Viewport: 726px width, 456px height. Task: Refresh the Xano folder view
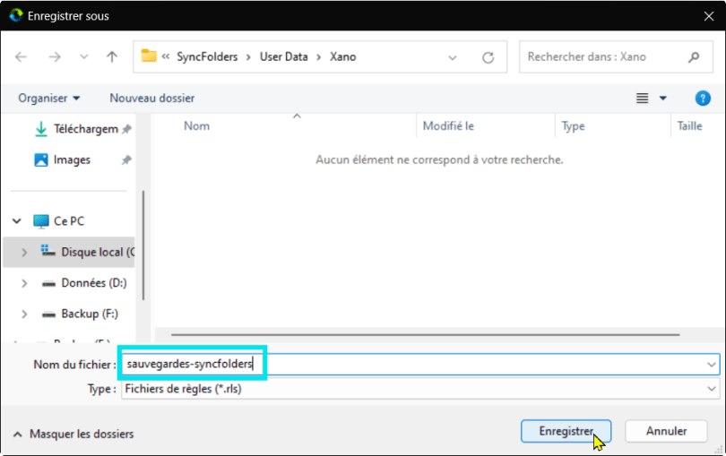pos(488,57)
